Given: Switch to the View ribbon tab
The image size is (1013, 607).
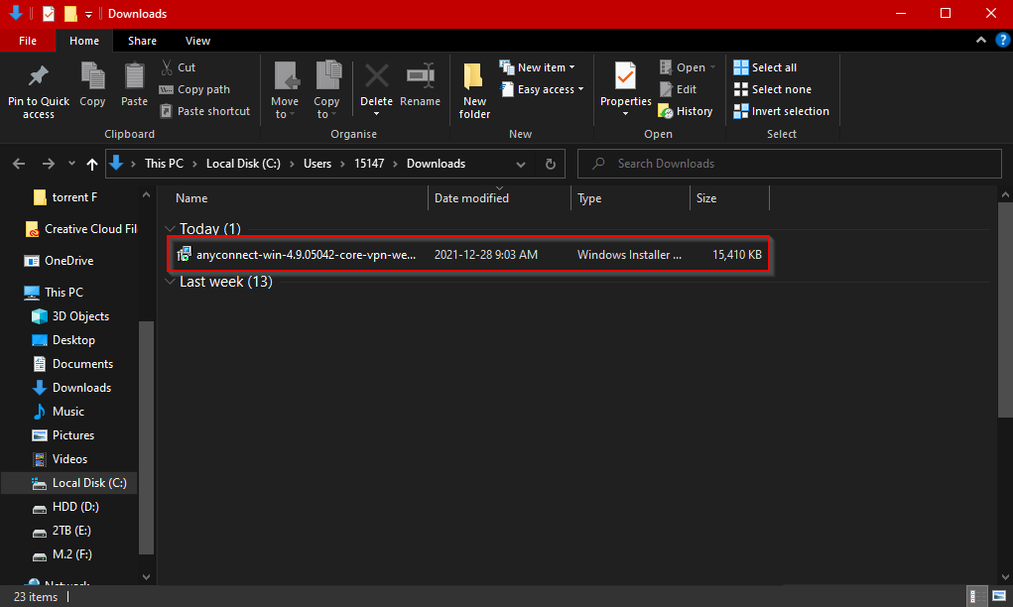Looking at the screenshot, I should (197, 41).
